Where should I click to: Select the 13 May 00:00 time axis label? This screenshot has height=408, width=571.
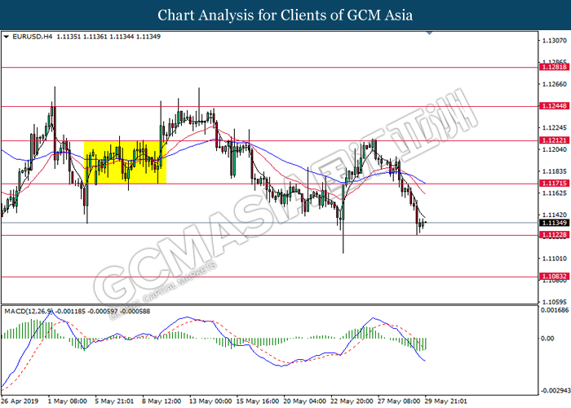210,401
